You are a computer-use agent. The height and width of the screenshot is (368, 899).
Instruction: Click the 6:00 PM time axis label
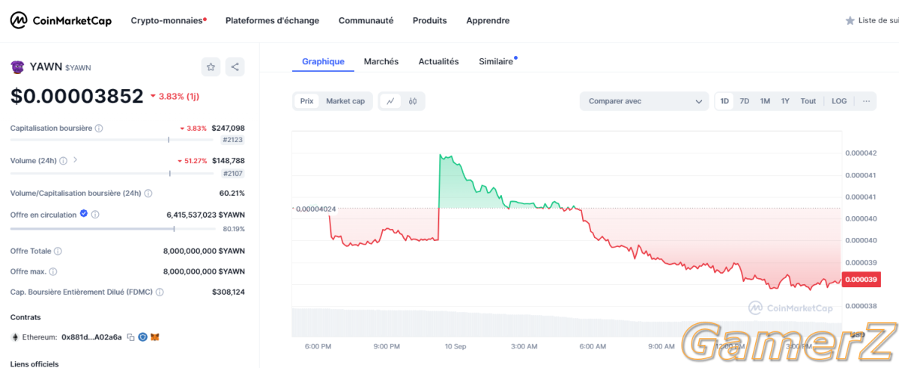[318, 346]
